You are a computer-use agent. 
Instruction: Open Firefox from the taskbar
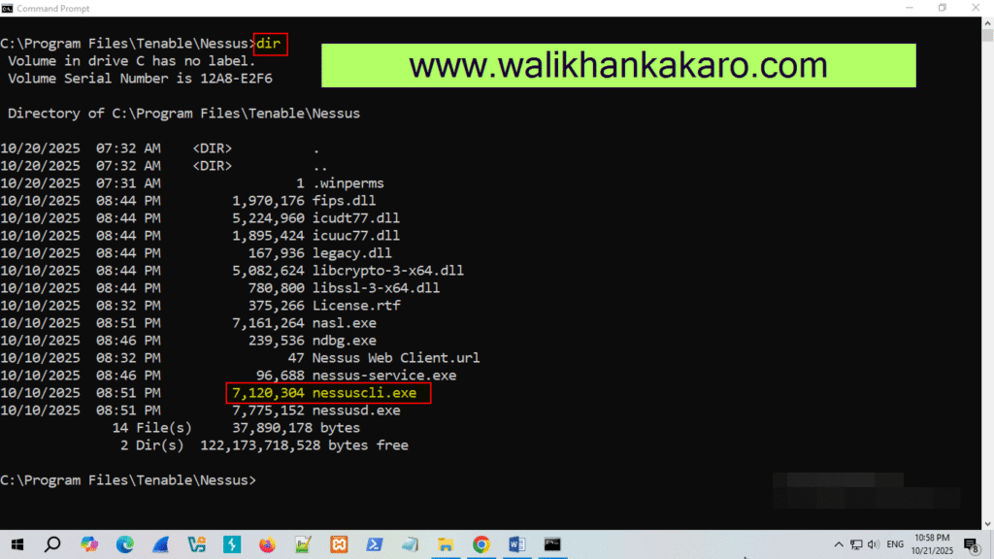[x=267, y=544]
